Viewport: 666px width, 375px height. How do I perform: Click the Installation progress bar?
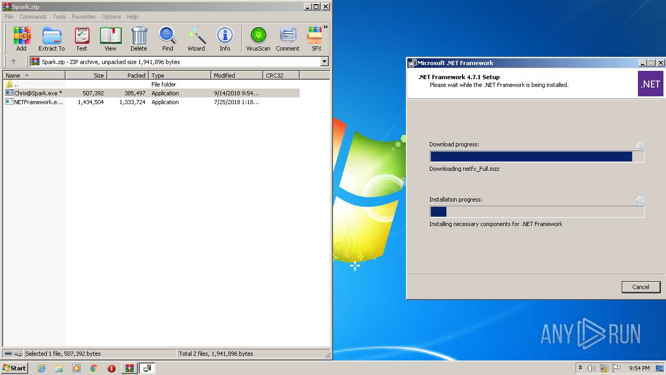tap(537, 211)
